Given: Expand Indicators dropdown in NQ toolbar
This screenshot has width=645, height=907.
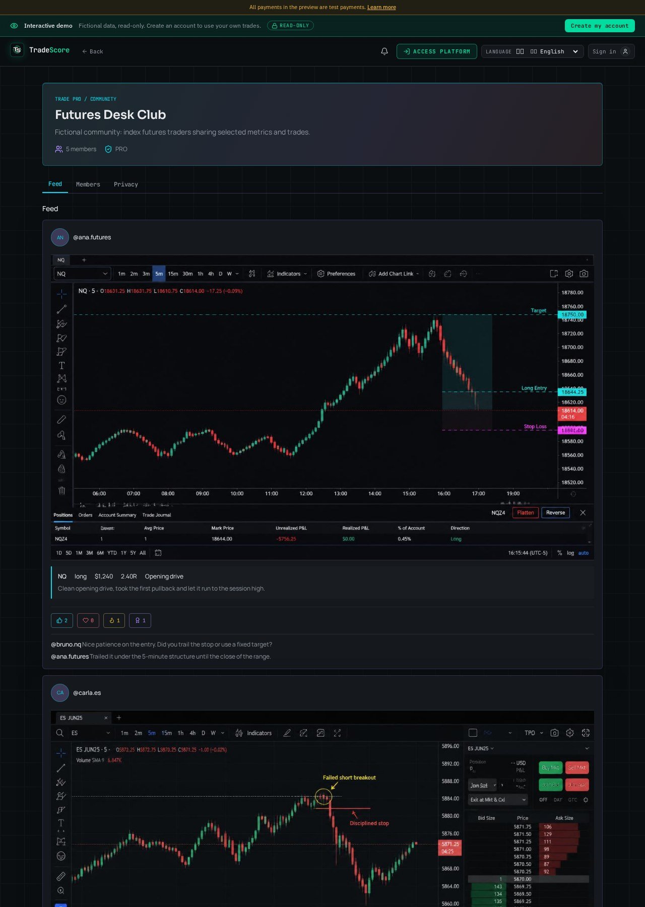Looking at the screenshot, I should coord(287,274).
